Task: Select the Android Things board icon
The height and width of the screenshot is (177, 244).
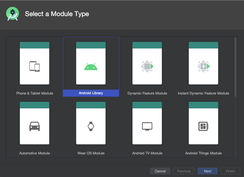Action: coord(203,126)
